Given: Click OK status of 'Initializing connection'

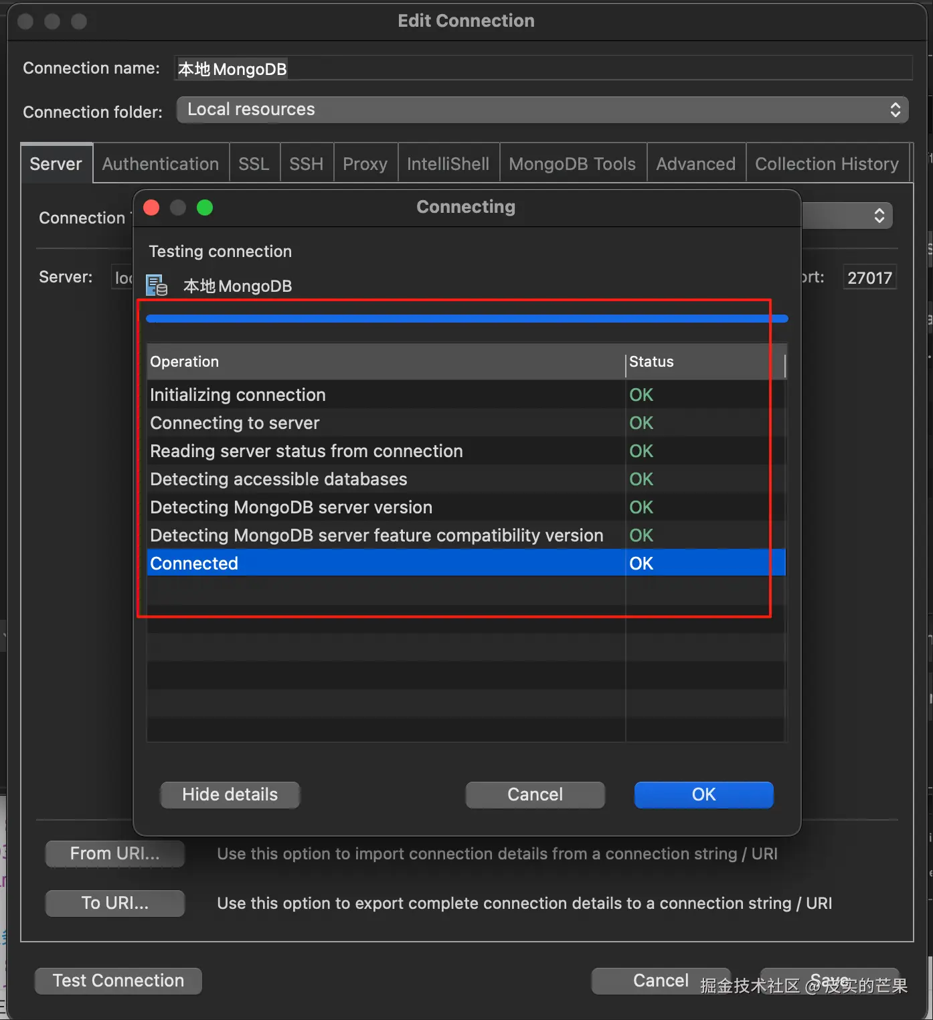Looking at the screenshot, I should 641,395.
